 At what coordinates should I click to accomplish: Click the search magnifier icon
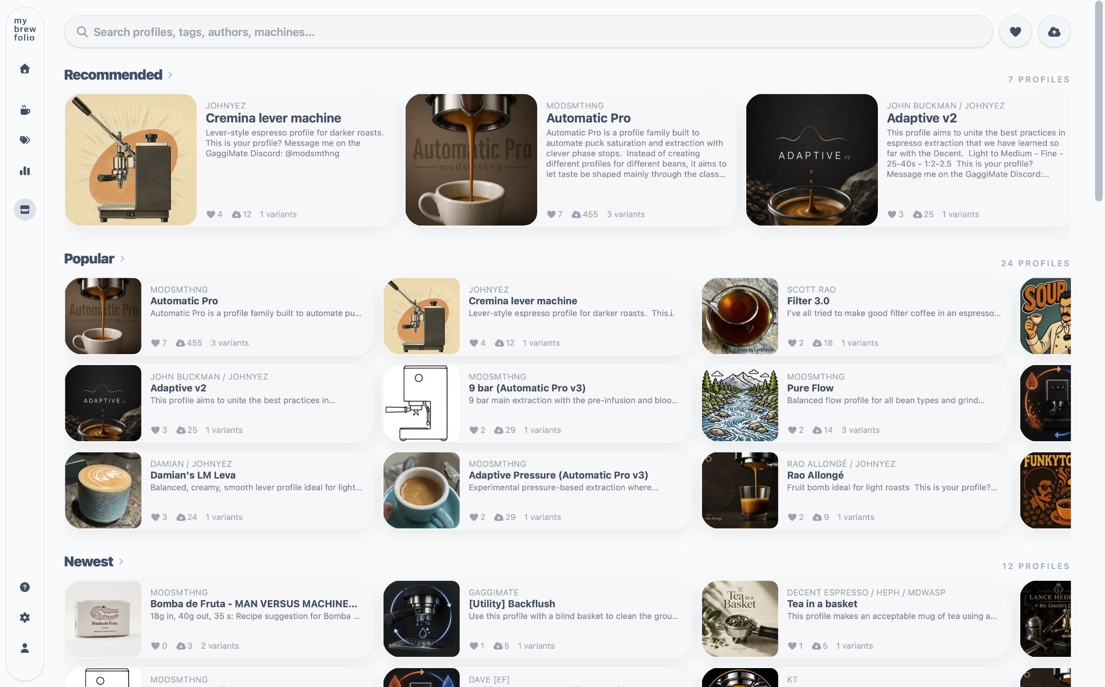pyautogui.click(x=82, y=32)
